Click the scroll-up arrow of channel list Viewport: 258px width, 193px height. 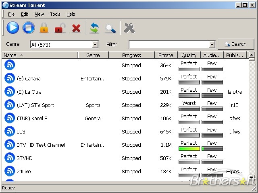[252, 55]
